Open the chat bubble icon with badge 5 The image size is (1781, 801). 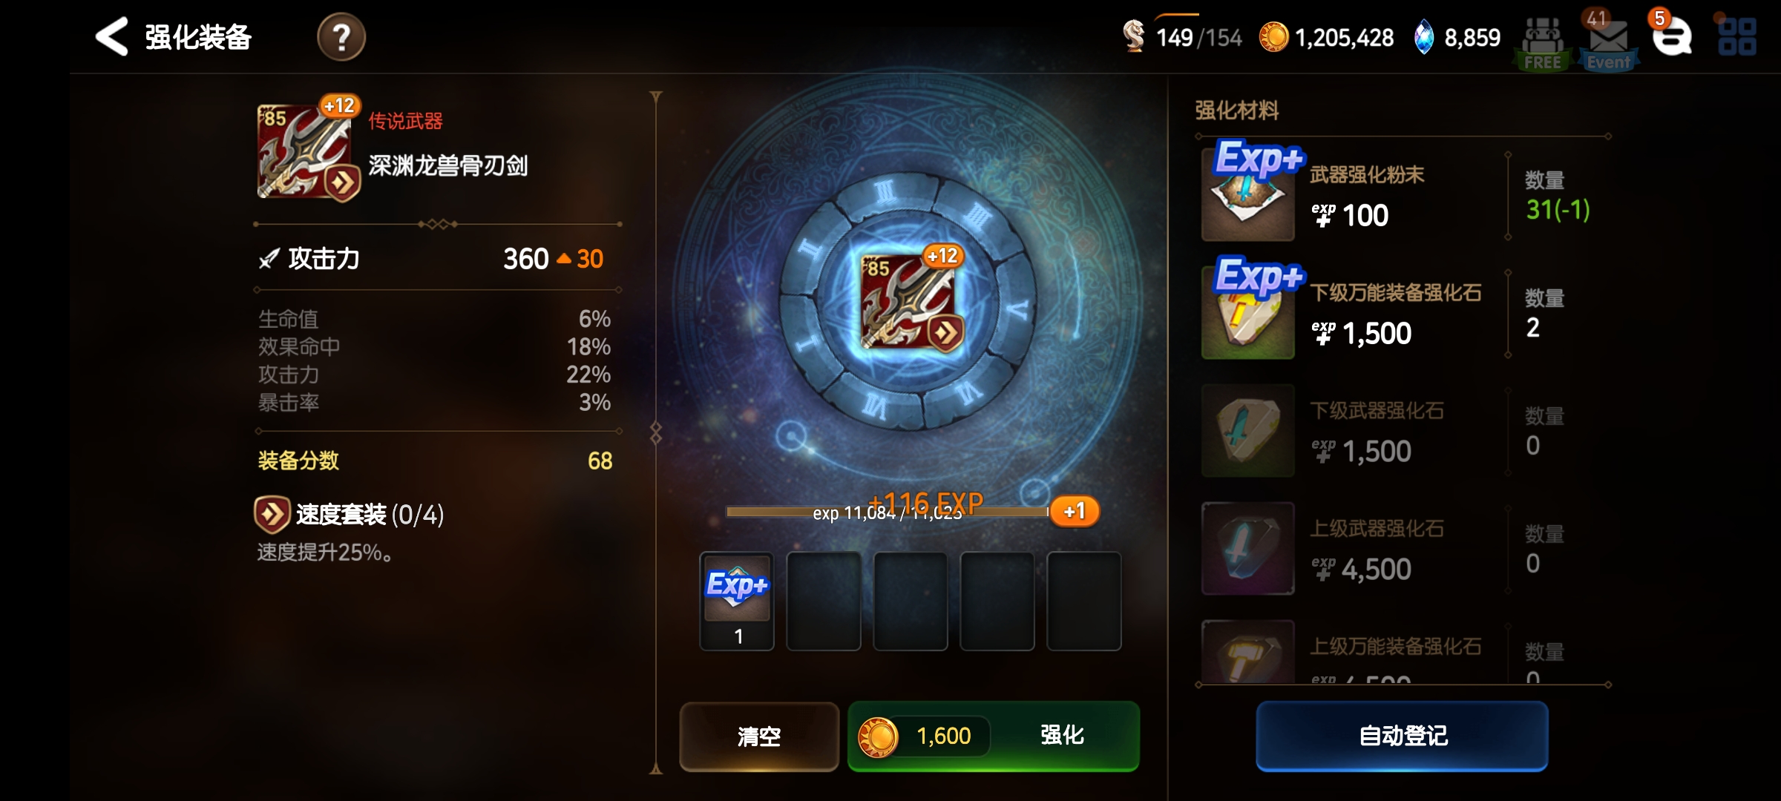pos(1672,36)
